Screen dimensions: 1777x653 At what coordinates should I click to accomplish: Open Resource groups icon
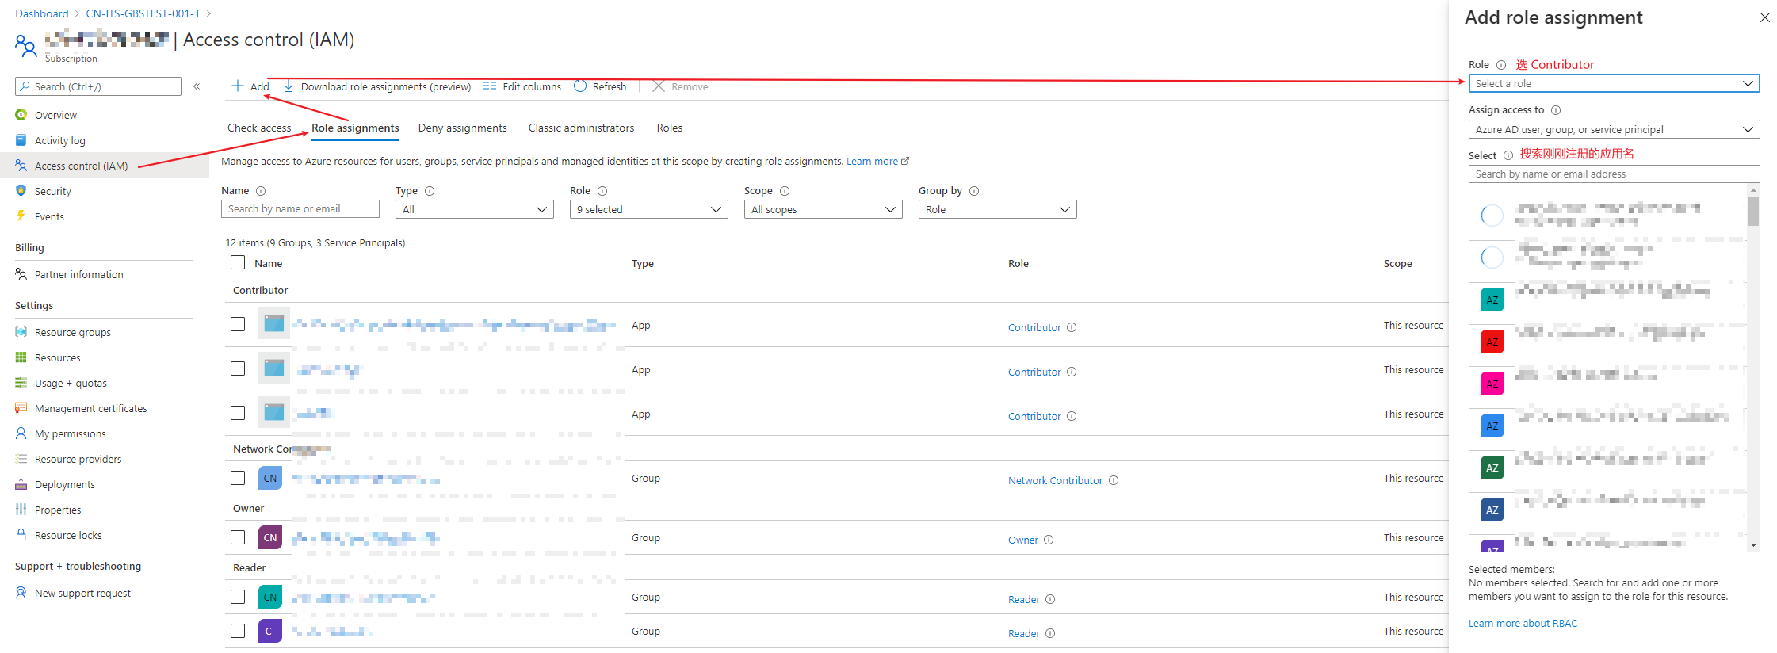click(21, 332)
